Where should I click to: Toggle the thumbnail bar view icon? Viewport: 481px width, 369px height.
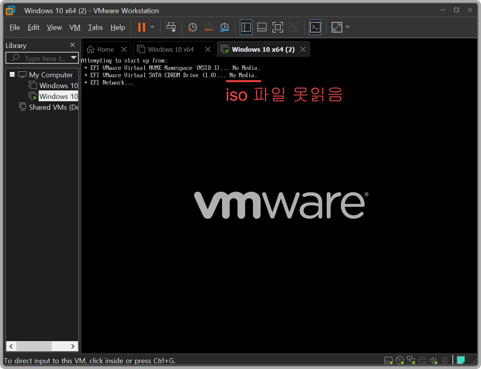pos(262,27)
